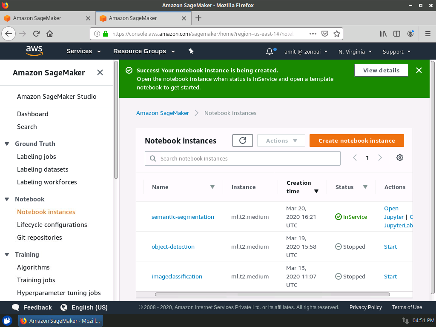Open Lifecycle configurations in the sidebar
Image resolution: width=436 pixels, height=327 pixels.
(x=52, y=225)
